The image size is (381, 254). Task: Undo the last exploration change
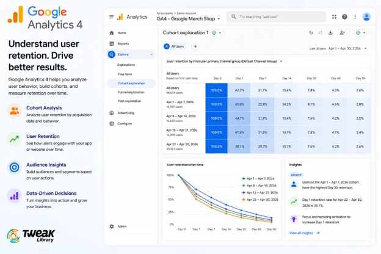311,33
